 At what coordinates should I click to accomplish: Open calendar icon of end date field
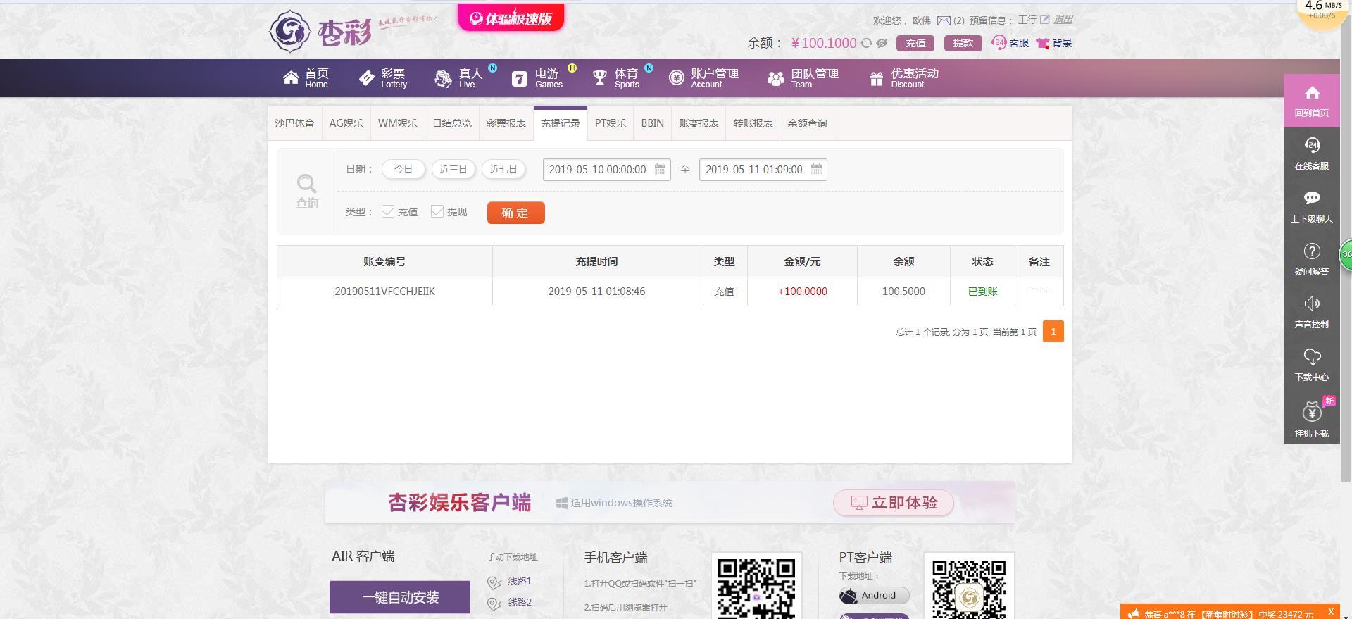tap(816, 169)
